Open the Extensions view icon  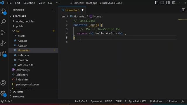tap(3, 54)
